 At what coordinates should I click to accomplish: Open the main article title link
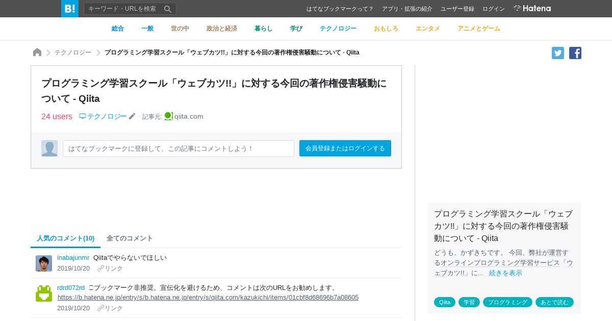(214, 91)
